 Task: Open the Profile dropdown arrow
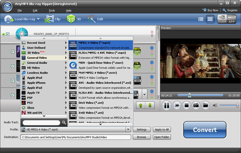pyautogui.click(x=128, y=129)
